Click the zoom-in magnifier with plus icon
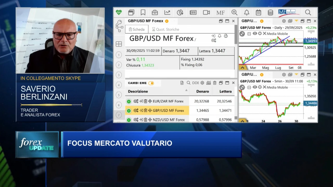The height and width of the screenshot is (187, 333). tap(234, 12)
